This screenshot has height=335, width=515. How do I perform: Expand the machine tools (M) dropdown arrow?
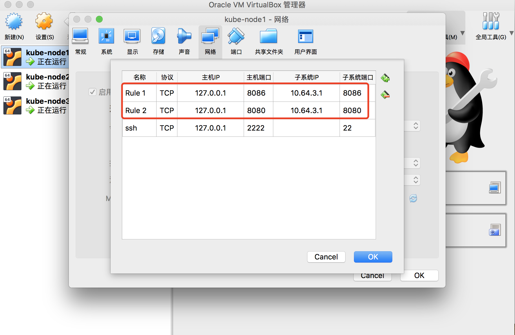(x=462, y=33)
